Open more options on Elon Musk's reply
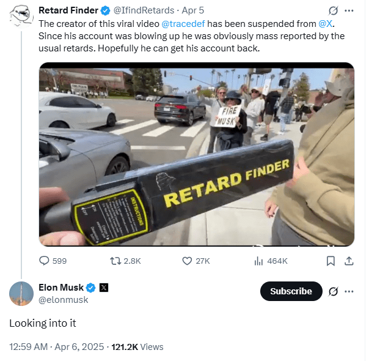Screen dimensions: 369x361 pos(349,291)
